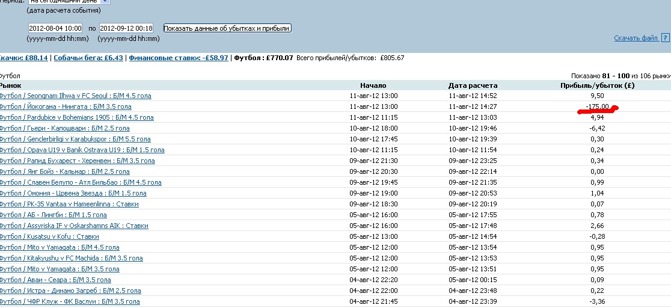
Task: Open Аваи - Сеара Б/М 3.5 market
Action: click(x=55, y=280)
